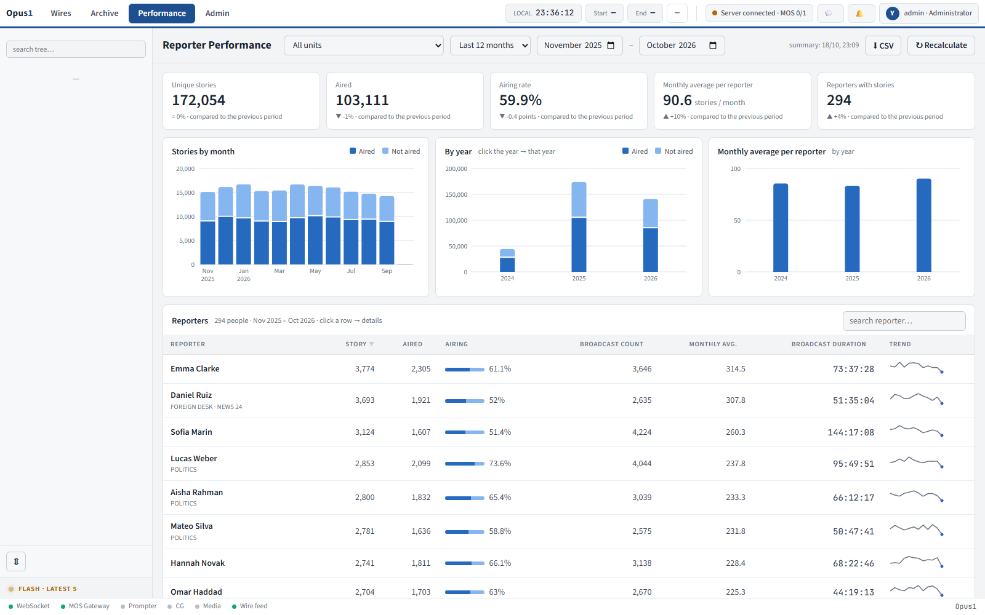Open the All units dropdown
Image resolution: width=985 pixels, height=615 pixels.
(x=364, y=46)
